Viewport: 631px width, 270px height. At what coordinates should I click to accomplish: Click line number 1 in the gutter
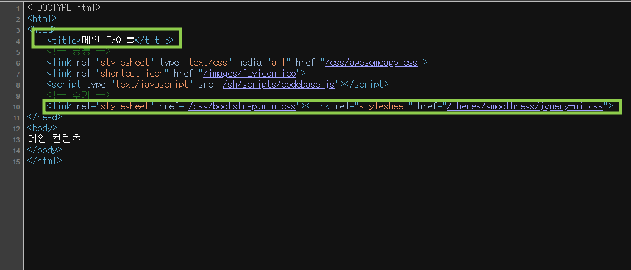tap(18, 9)
